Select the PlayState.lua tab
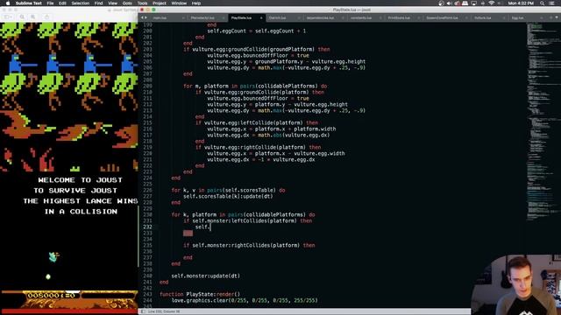 241,17
